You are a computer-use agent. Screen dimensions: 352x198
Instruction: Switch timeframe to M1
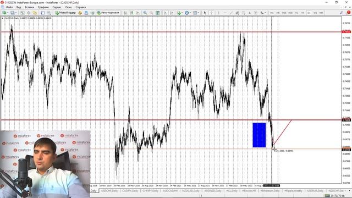tap(272, 13)
